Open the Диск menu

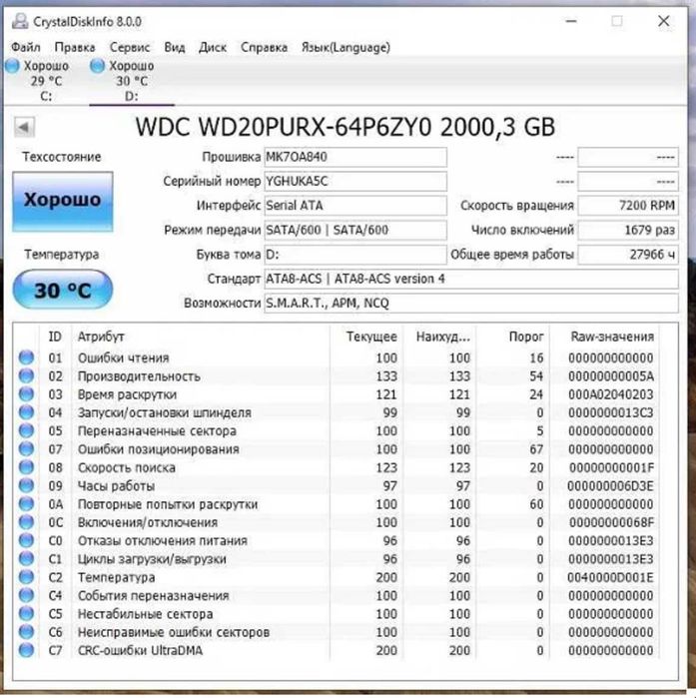213,47
